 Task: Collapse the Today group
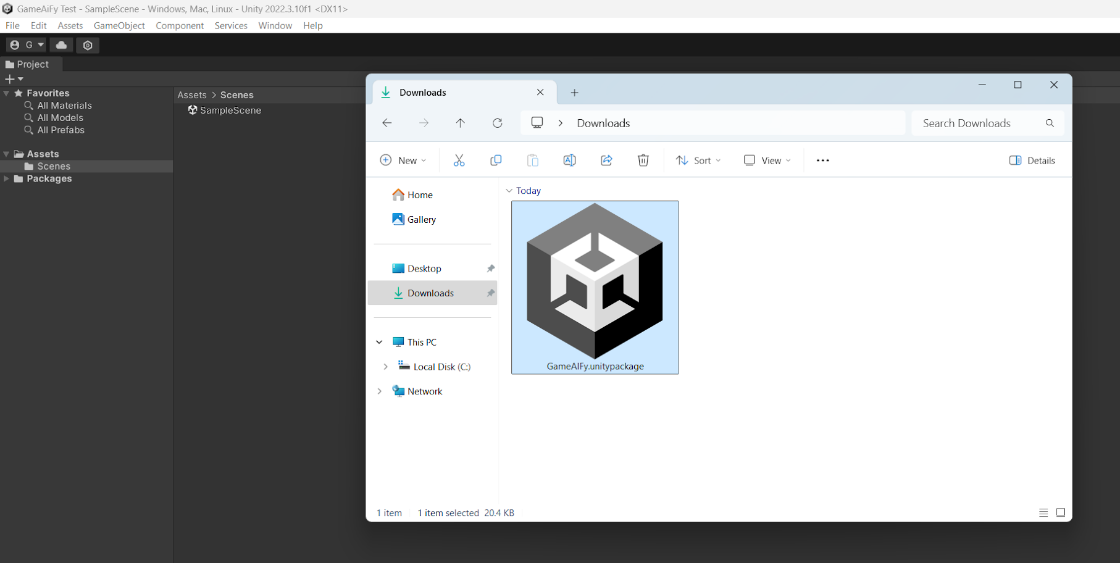[x=509, y=191]
